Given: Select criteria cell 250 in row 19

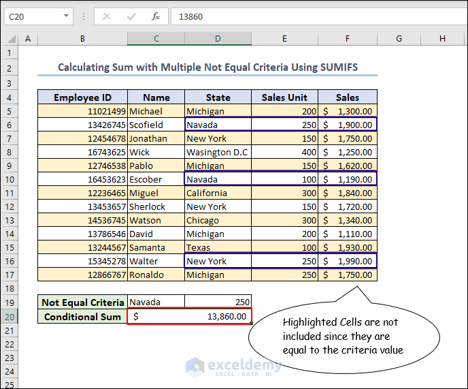Looking at the screenshot, I should pyautogui.click(x=218, y=302).
